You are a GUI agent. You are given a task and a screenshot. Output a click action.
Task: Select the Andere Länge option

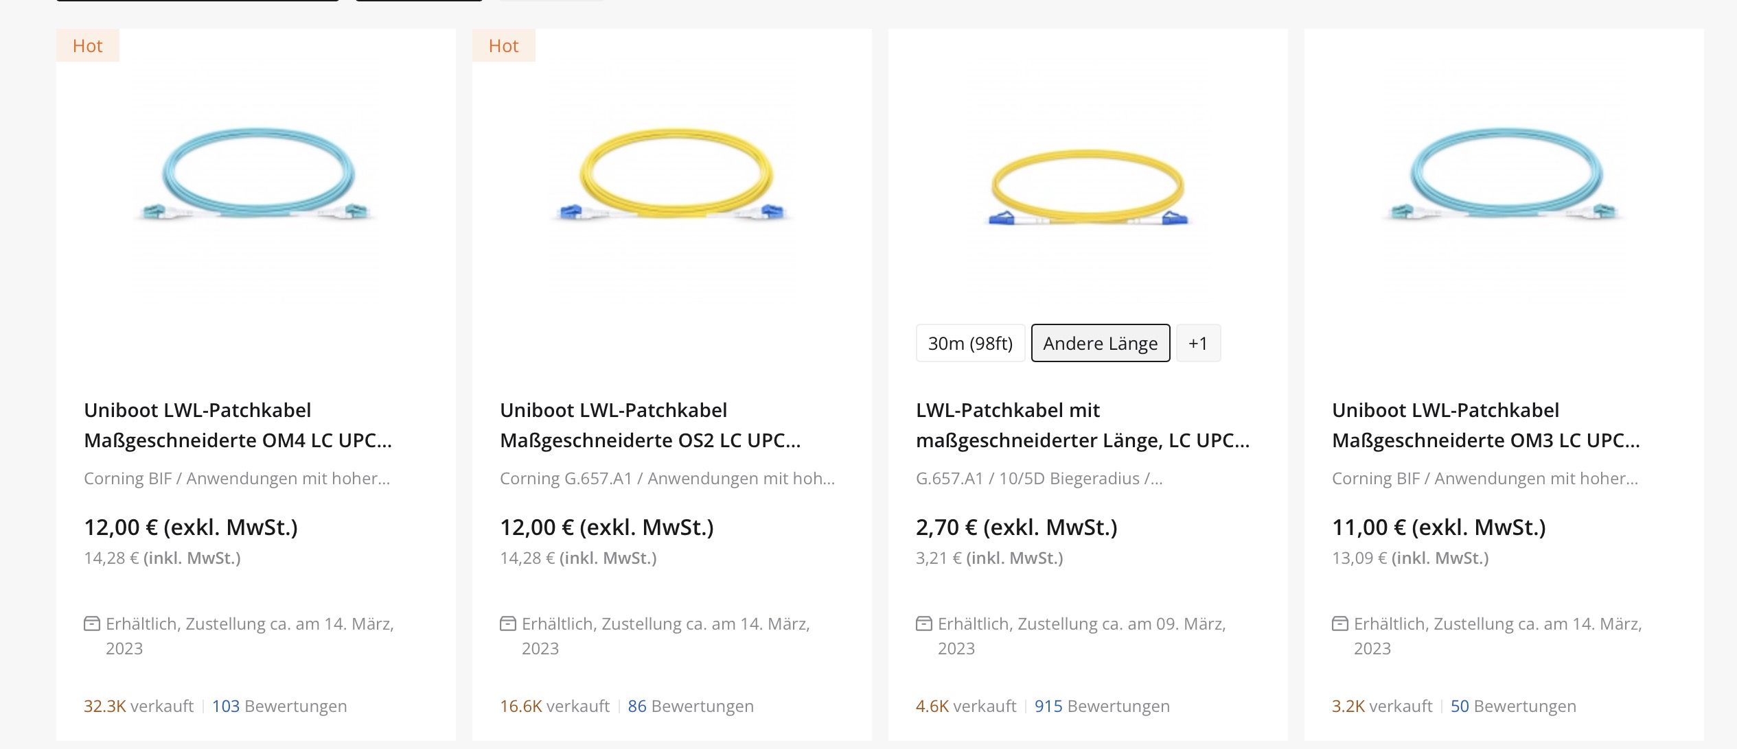(x=1100, y=343)
